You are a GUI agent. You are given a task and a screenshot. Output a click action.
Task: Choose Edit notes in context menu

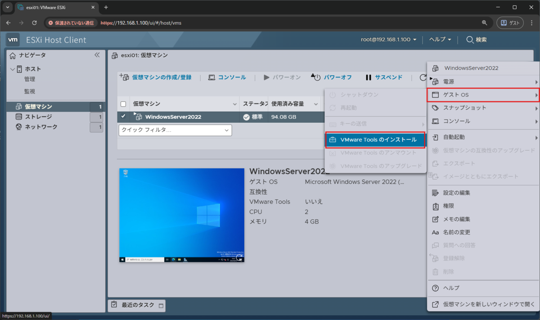[x=483, y=219]
